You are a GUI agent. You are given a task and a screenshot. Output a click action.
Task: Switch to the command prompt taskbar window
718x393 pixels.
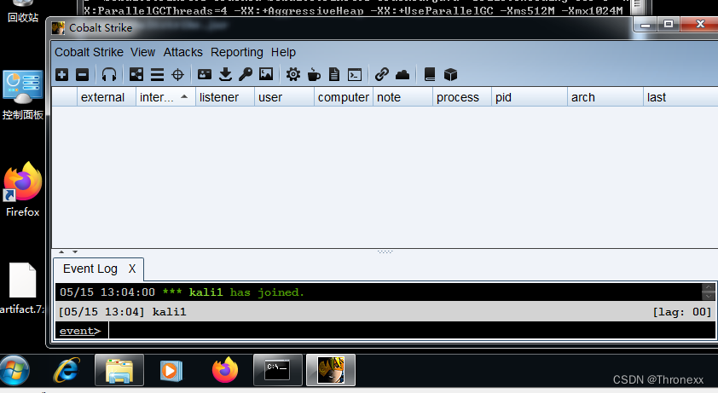point(278,370)
